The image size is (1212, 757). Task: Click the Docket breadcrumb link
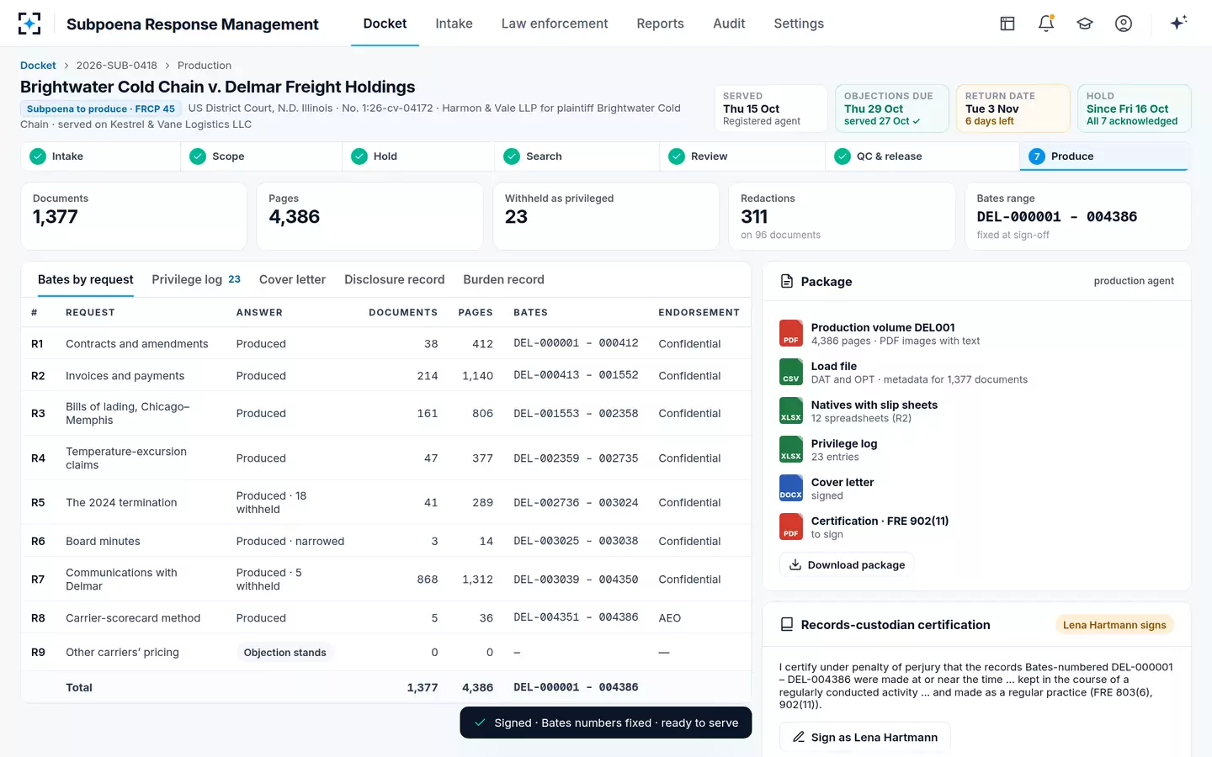pos(38,66)
